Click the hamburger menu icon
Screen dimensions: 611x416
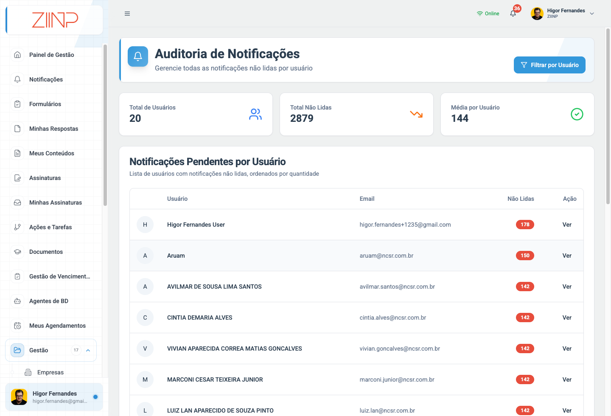(x=127, y=14)
